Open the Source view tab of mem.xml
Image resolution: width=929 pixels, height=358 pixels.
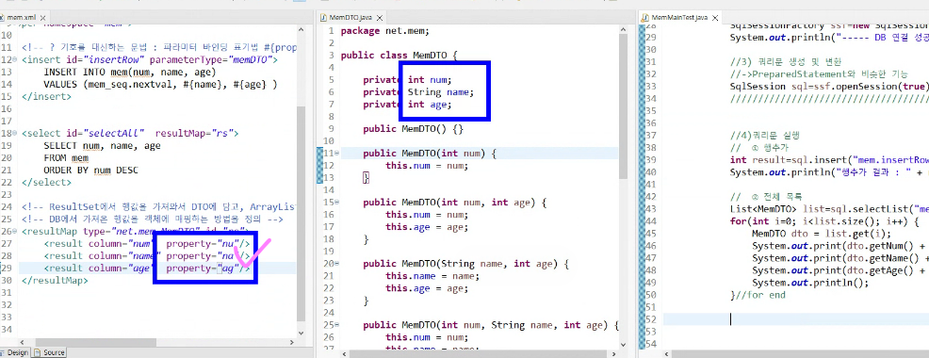click(49, 352)
